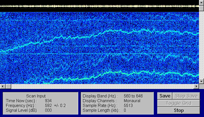Click the horizontal scrollbar left arrow
Viewport: 204px width, 117px height.
click(3, 86)
